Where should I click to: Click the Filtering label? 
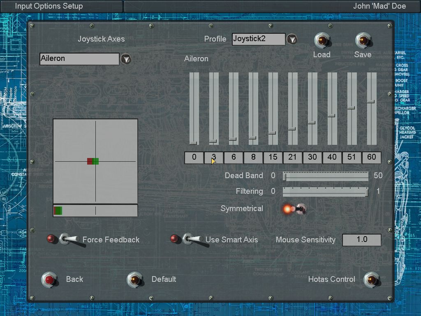click(250, 191)
